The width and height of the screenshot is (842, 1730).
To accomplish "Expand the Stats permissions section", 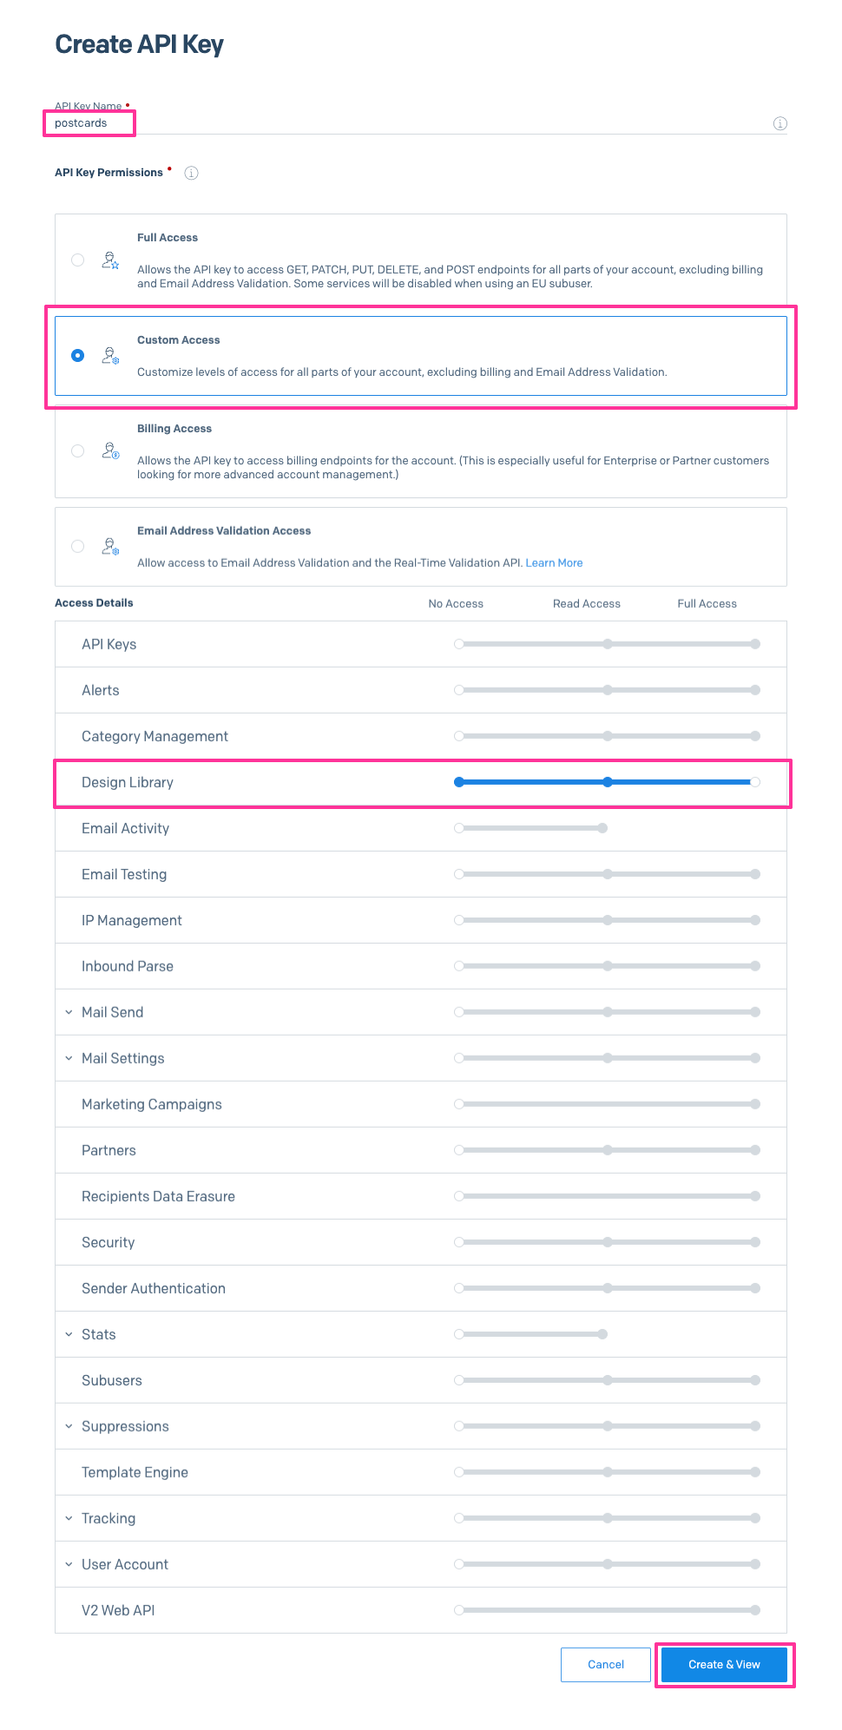I will point(69,1334).
